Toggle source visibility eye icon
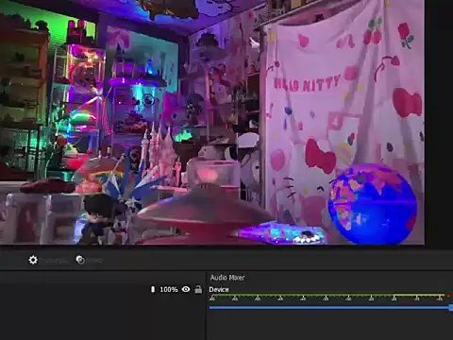453x340 pixels. click(186, 289)
